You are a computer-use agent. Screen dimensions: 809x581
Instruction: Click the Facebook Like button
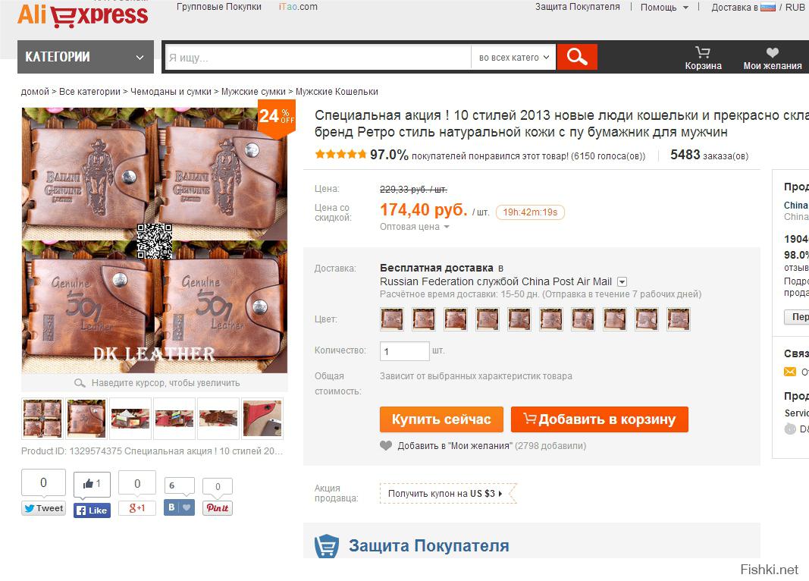92,510
